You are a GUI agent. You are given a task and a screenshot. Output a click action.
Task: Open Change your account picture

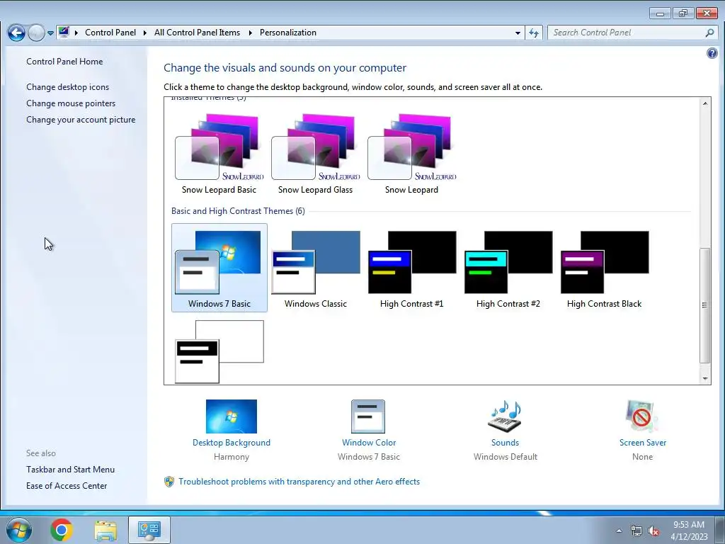[81, 119]
